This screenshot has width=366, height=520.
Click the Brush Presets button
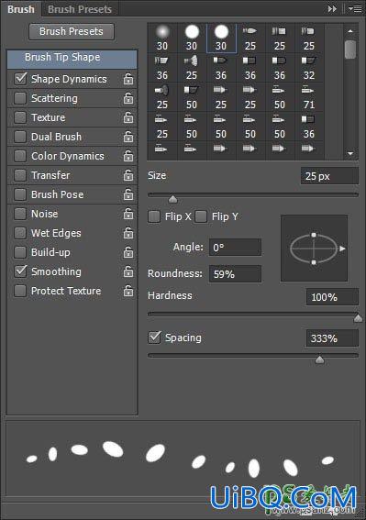click(72, 31)
